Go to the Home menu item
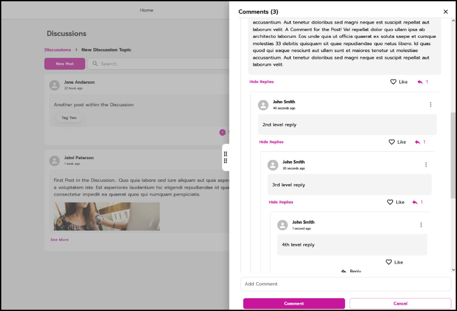457x311 pixels. coord(146,10)
